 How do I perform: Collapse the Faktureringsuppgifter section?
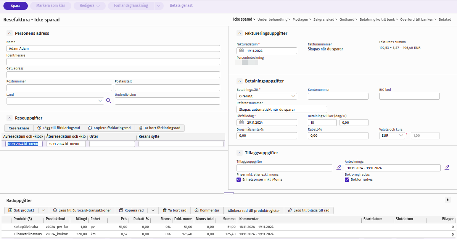click(239, 33)
